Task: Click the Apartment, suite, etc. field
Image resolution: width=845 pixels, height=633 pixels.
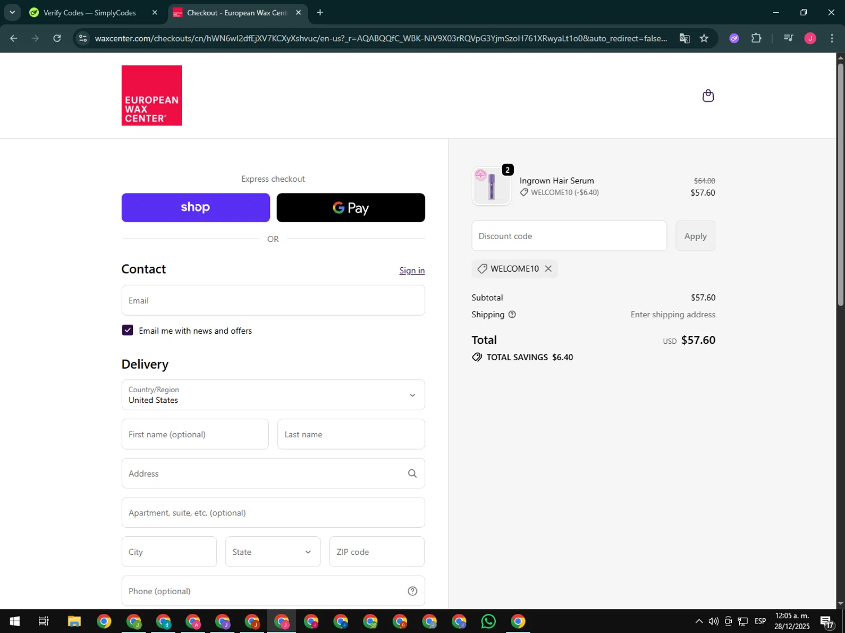Action: (x=273, y=513)
